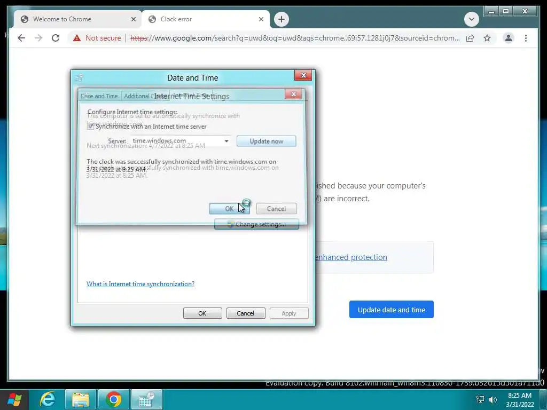547x410 pixels.
Task: Click the Date and Time title bar icon
Action: point(79,77)
